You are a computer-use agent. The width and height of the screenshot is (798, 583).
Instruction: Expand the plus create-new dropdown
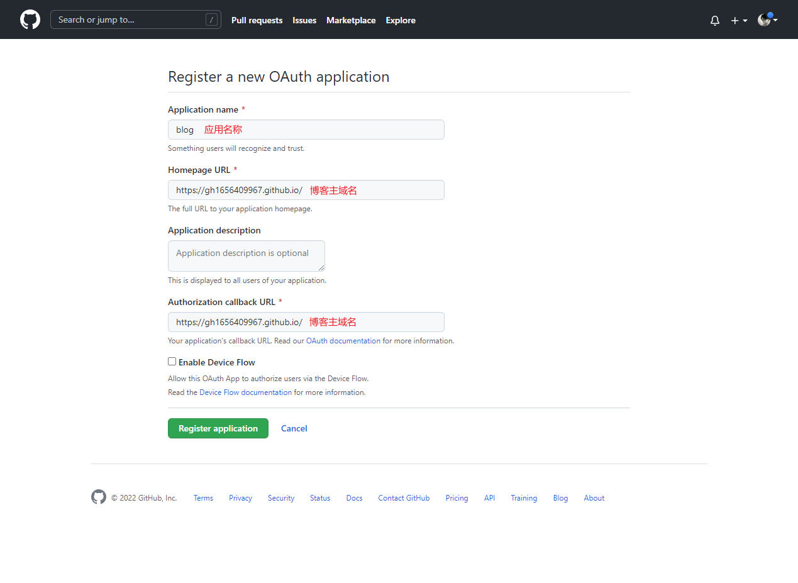739,21
